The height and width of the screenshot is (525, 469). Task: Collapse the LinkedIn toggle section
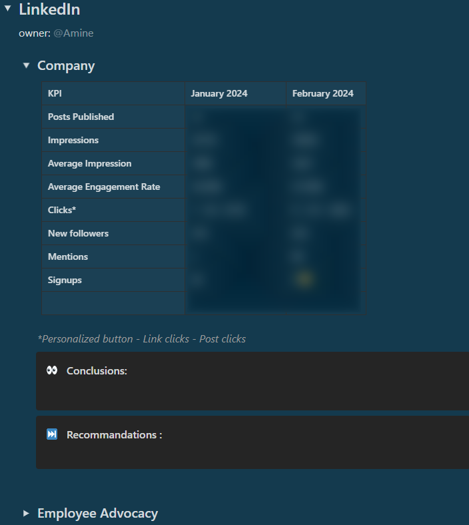tap(7, 9)
